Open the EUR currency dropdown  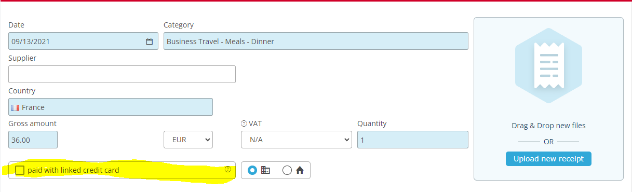coord(188,140)
